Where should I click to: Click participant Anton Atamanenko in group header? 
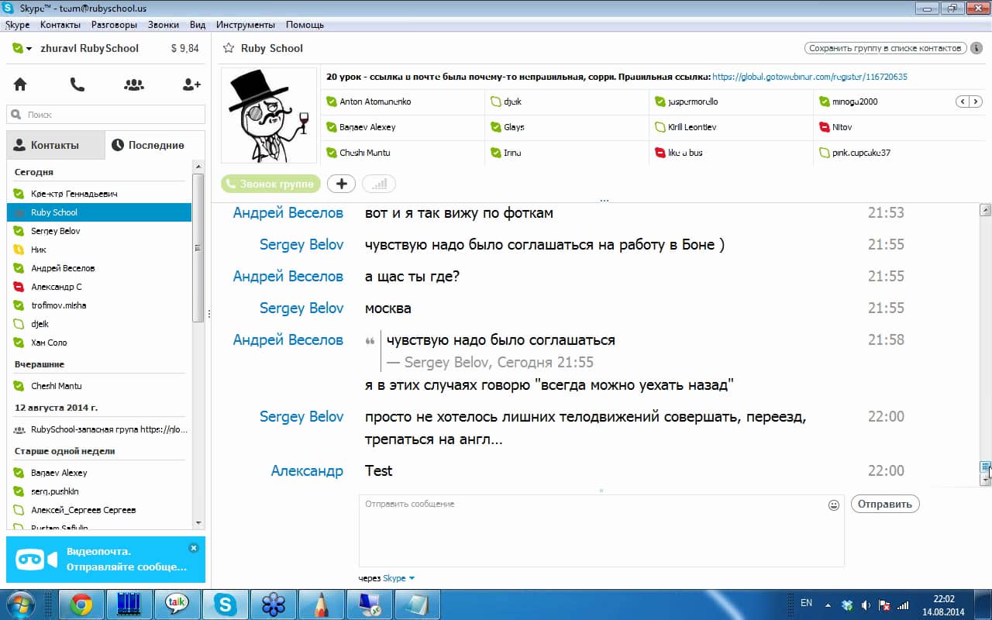375,102
